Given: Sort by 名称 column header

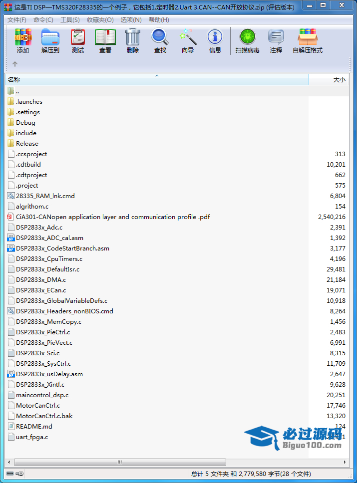Looking at the screenshot, I should [157, 79].
